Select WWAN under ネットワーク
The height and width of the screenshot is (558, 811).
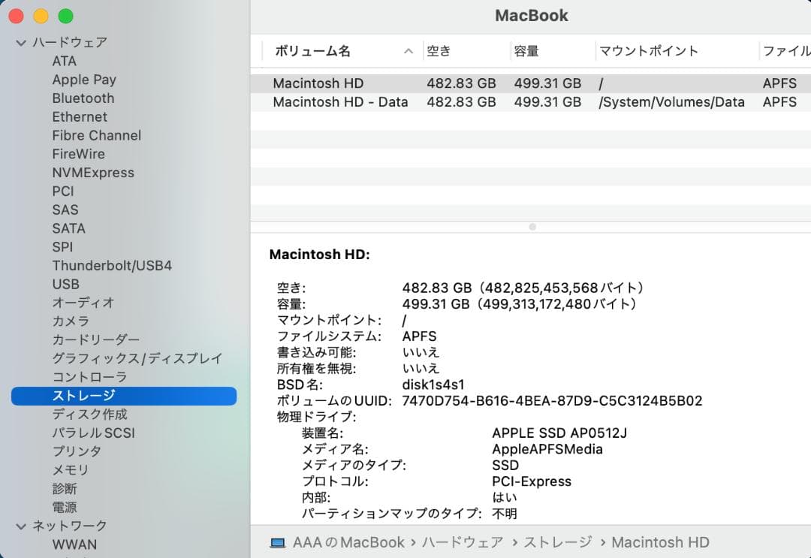pyautogui.click(x=74, y=544)
